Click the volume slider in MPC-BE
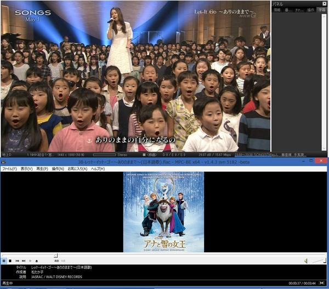 [319, 261]
